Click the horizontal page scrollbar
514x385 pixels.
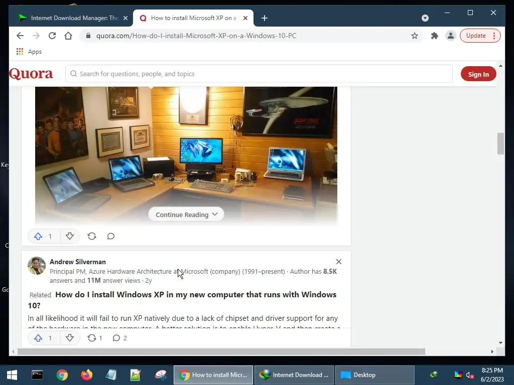(221, 351)
